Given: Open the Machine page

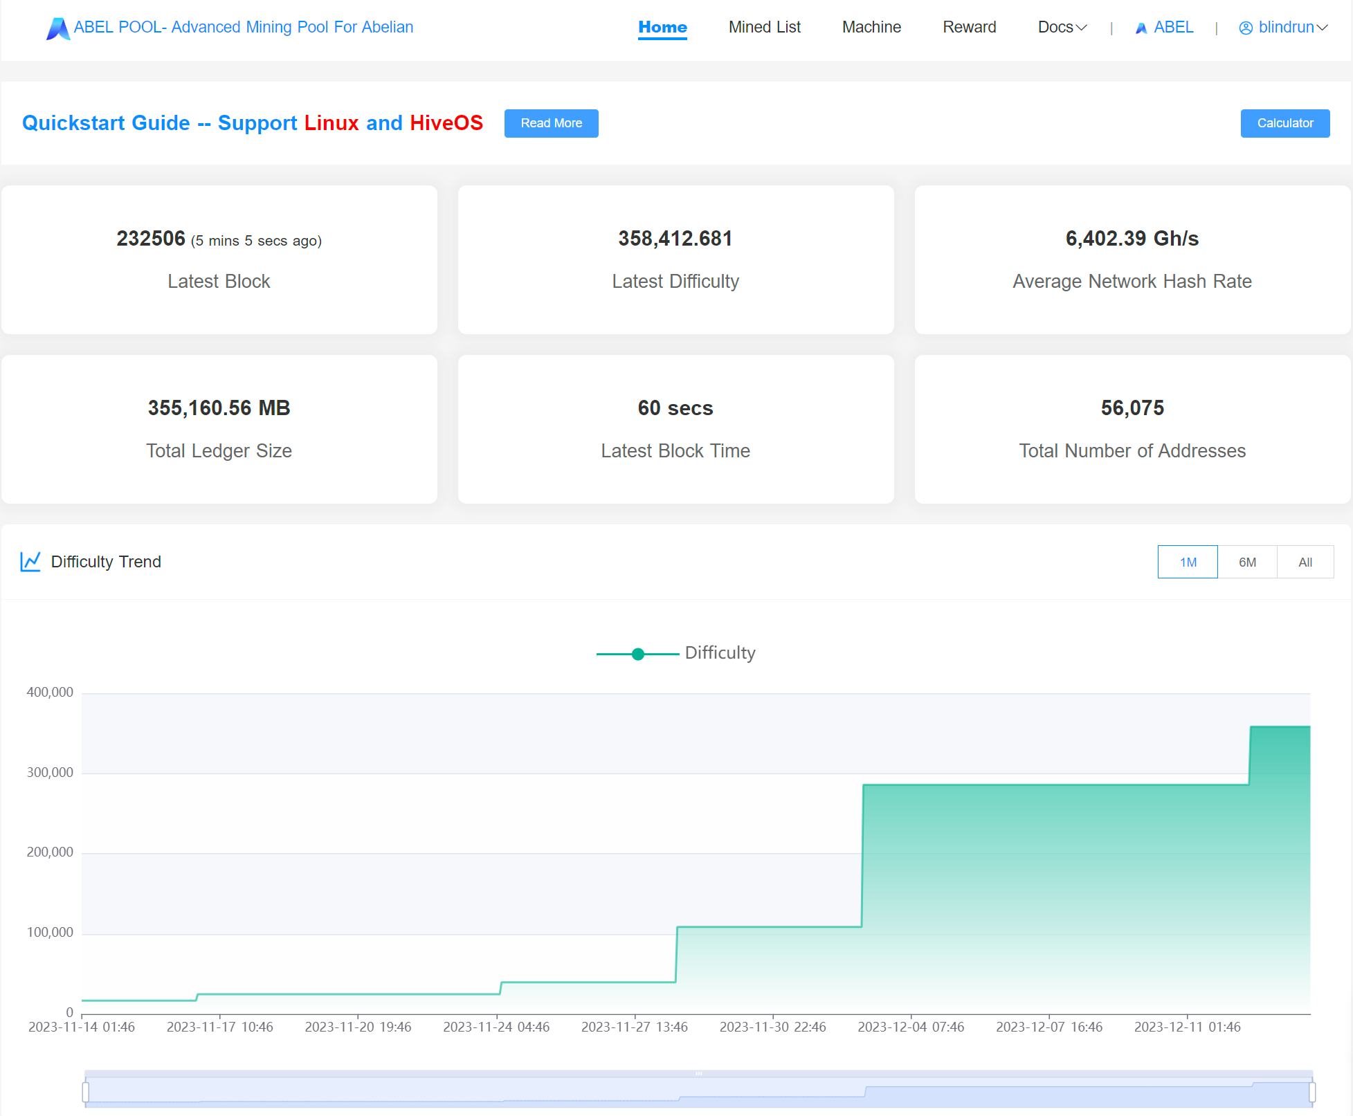Looking at the screenshot, I should [x=871, y=27].
